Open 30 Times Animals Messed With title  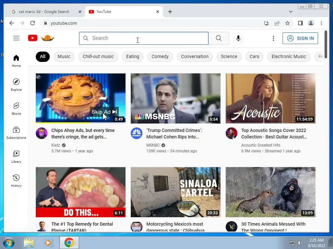tap(273, 227)
